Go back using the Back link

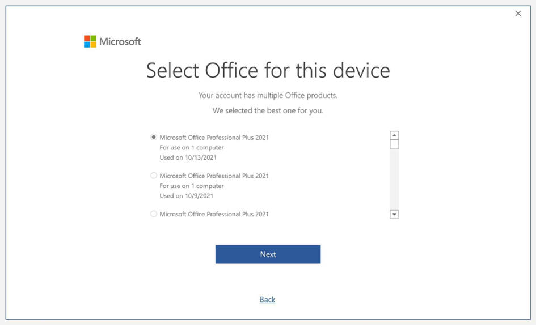pos(267,300)
